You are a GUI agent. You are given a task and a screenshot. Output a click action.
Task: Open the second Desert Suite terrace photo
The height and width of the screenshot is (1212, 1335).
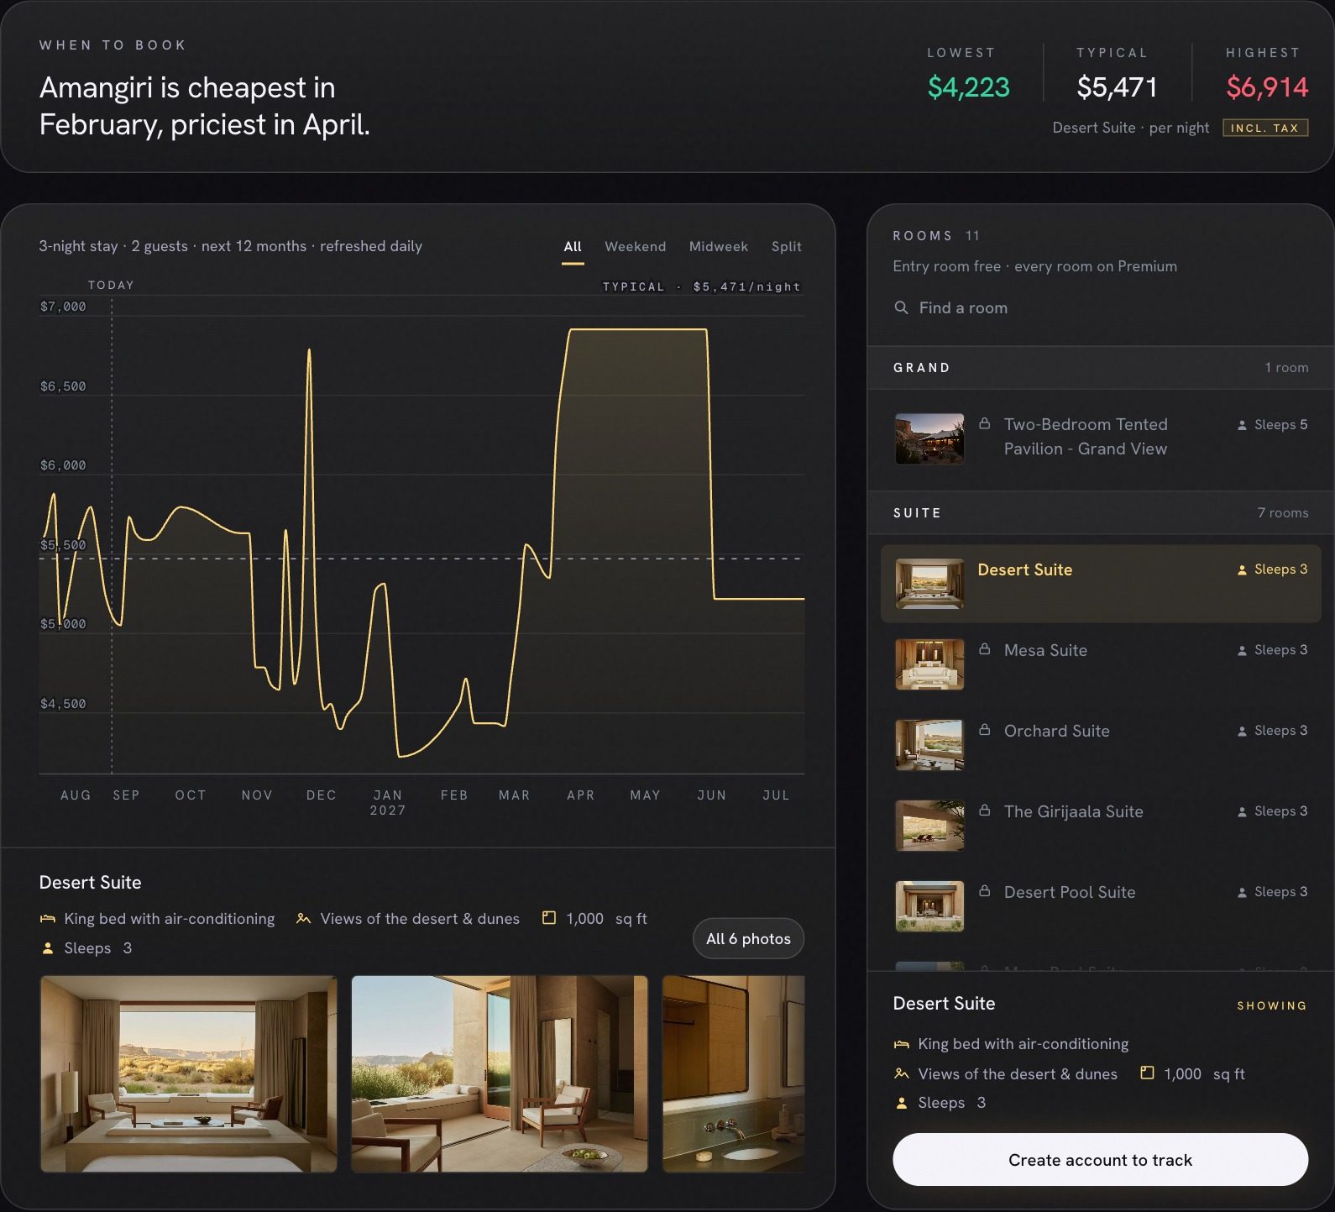(500, 1073)
